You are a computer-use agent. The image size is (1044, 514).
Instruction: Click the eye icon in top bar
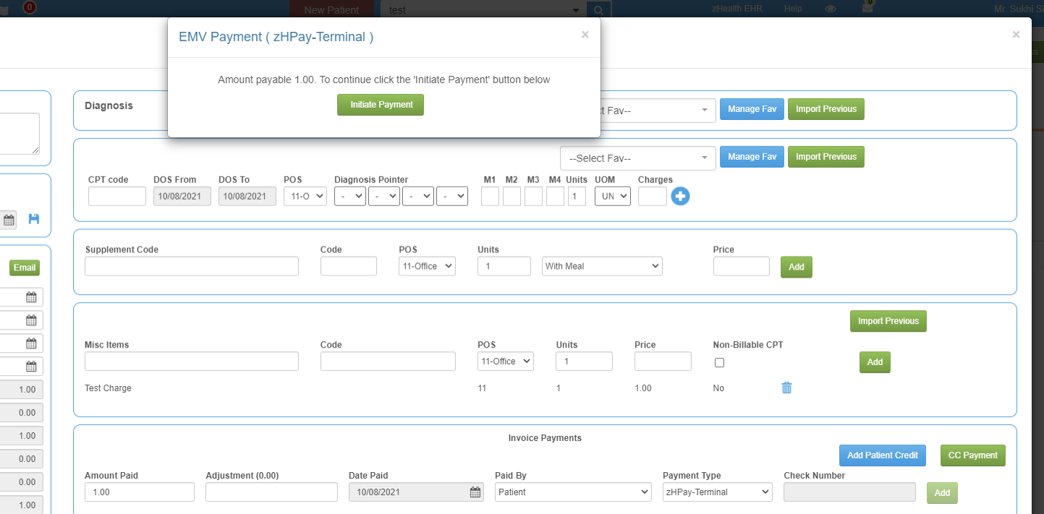click(831, 9)
